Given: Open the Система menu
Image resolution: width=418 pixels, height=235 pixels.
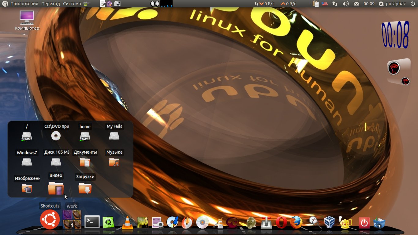Looking at the screenshot, I should pos(72,4).
